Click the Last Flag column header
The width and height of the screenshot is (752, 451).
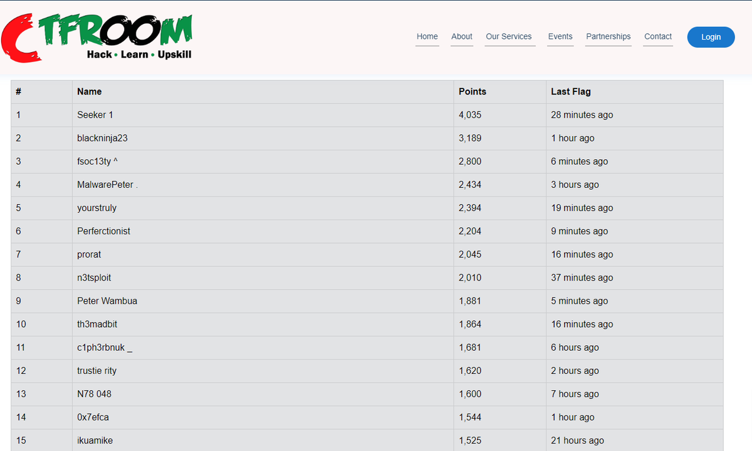pos(634,92)
